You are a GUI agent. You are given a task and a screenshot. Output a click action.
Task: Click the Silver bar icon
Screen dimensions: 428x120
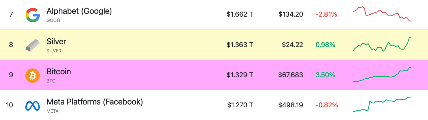point(33,45)
